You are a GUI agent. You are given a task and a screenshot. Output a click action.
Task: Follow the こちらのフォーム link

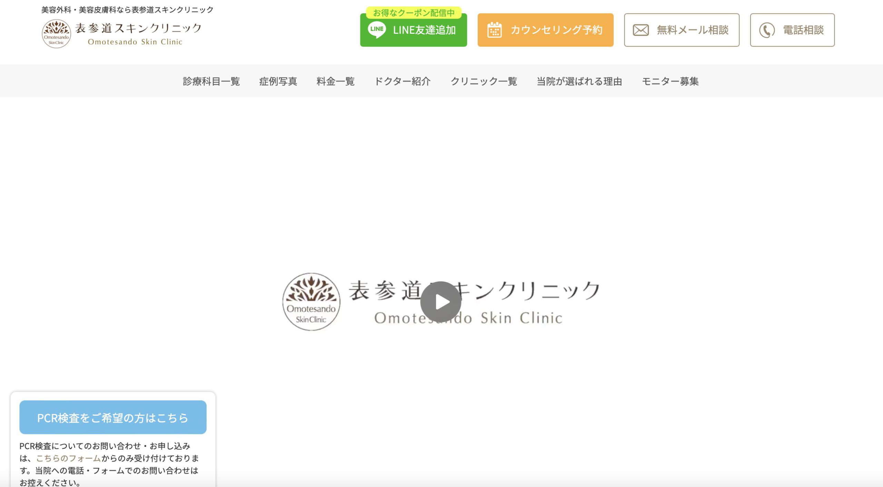click(x=68, y=458)
